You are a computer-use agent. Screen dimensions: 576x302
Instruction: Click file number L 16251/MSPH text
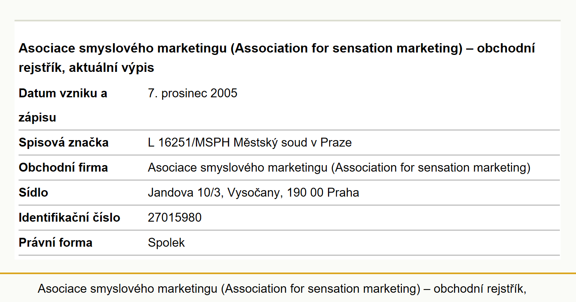tap(189, 143)
